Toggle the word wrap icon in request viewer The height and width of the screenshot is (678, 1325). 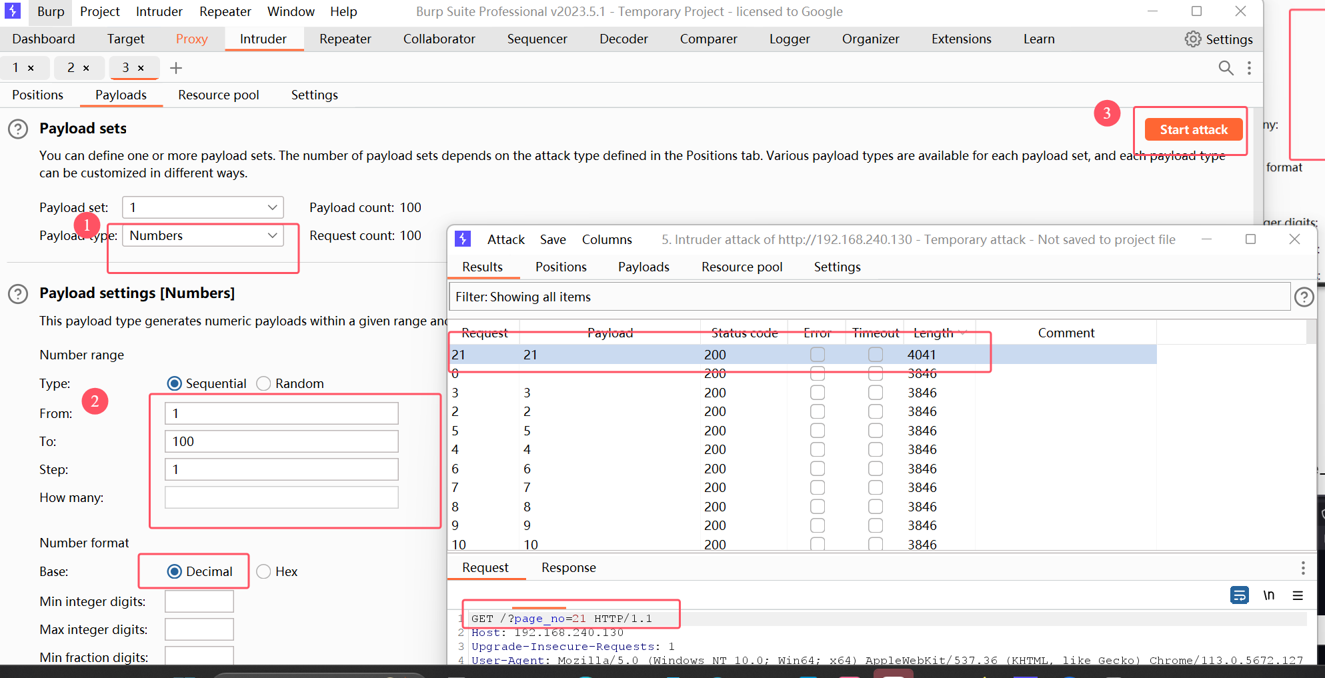(x=1239, y=595)
